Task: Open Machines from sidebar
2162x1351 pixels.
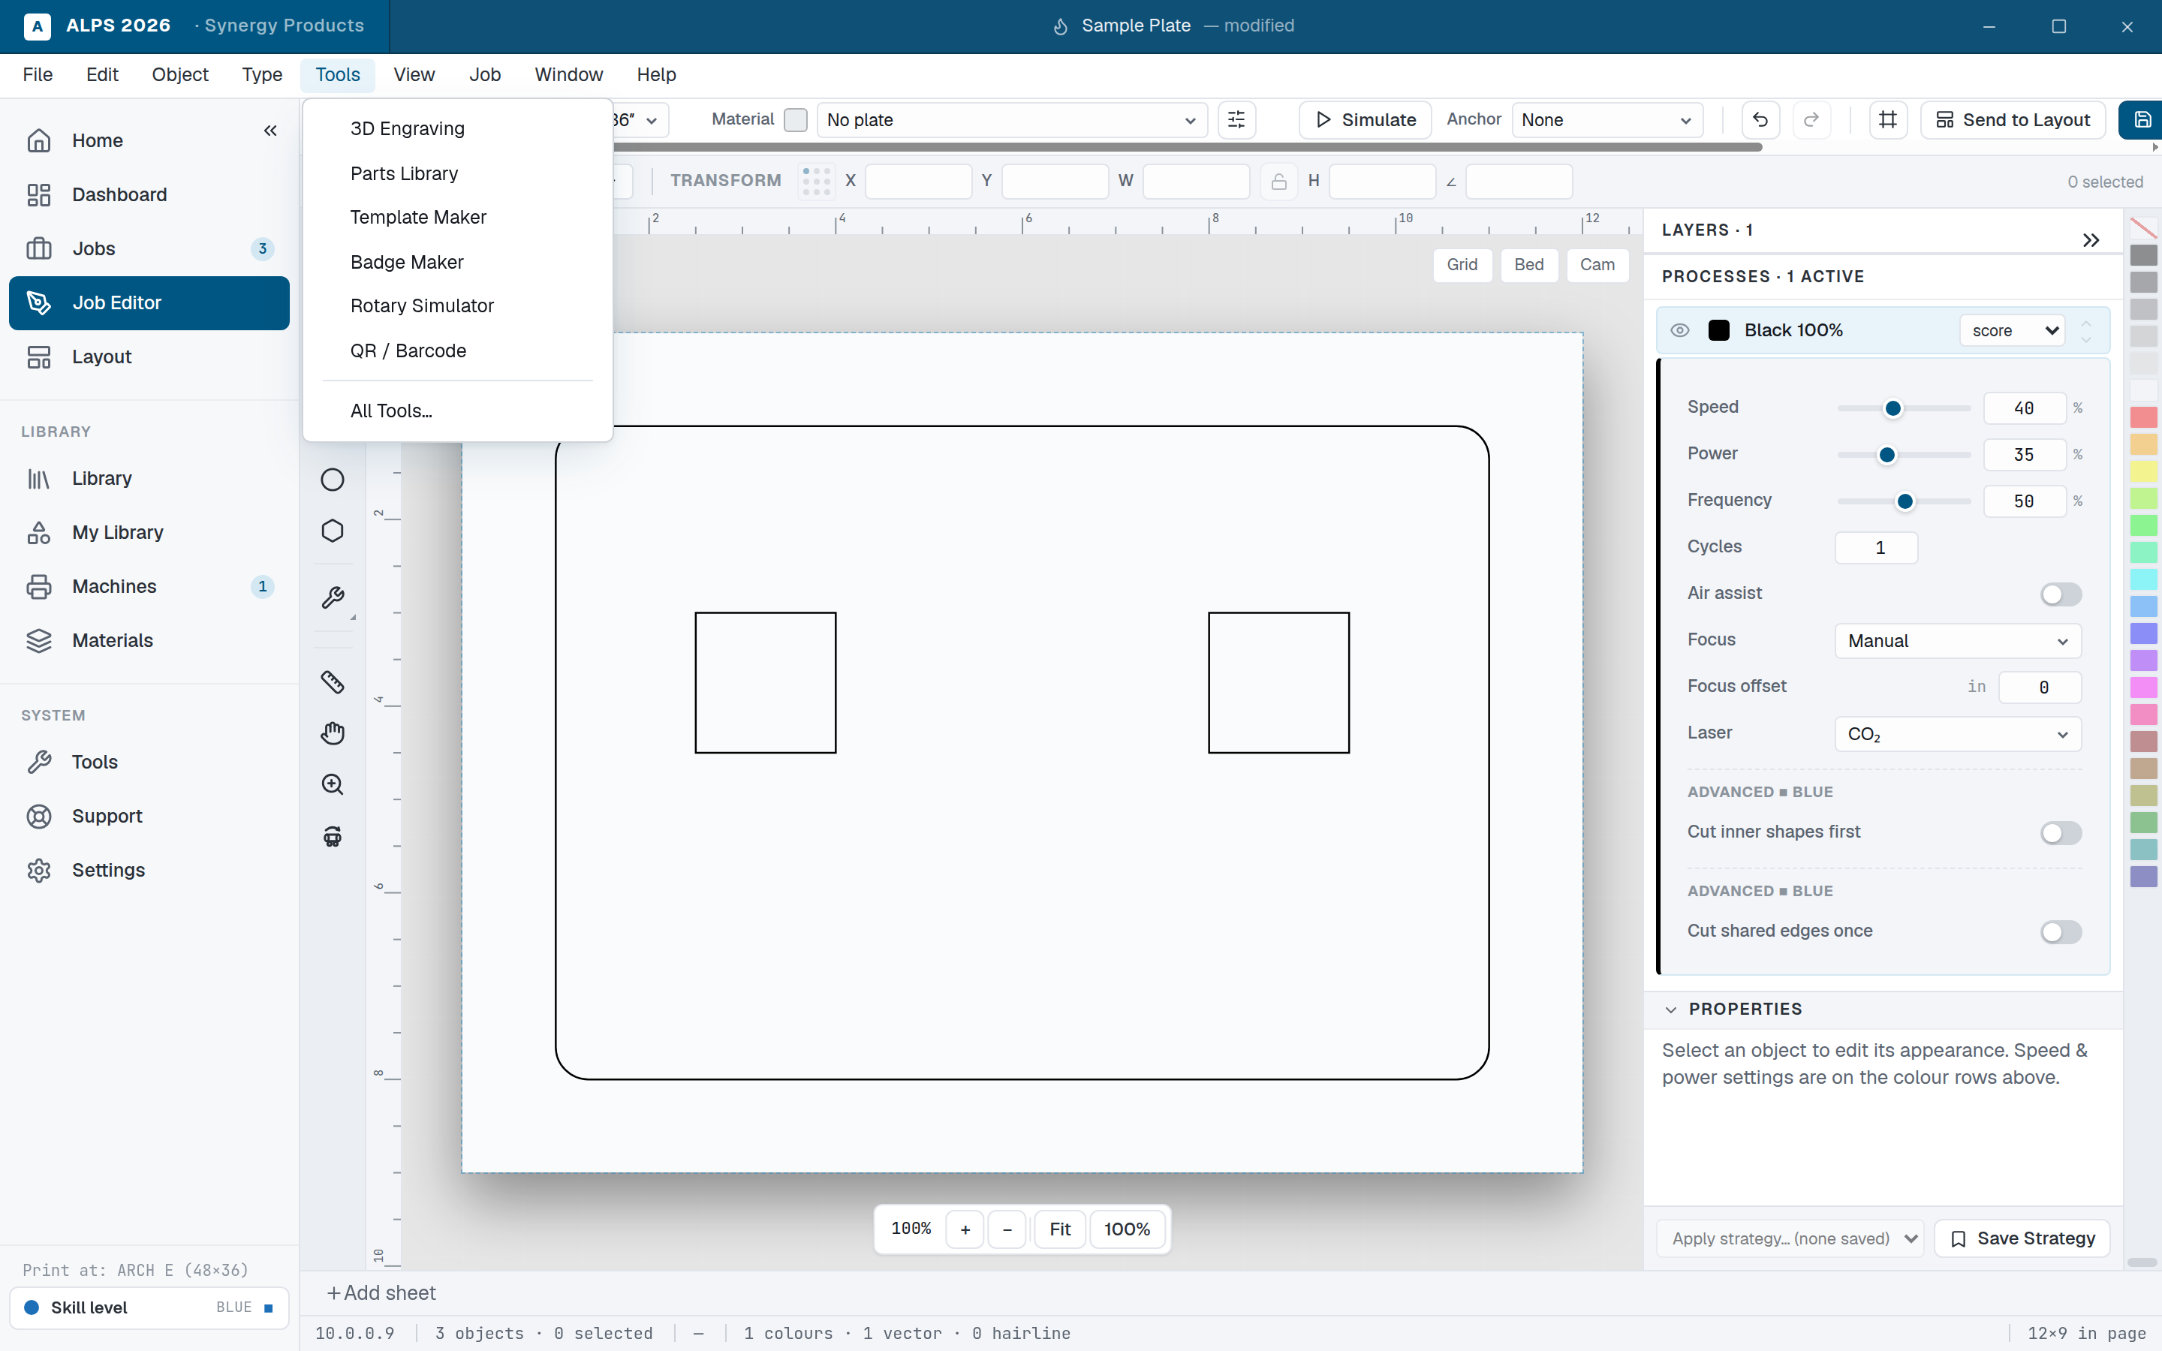Action: click(149, 586)
